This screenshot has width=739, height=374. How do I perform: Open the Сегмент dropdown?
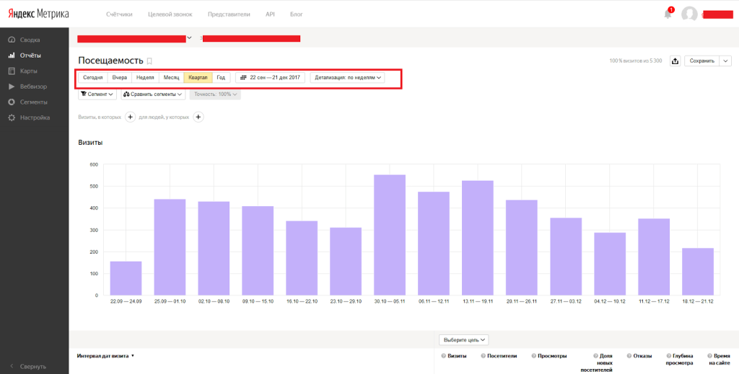click(97, 94)
